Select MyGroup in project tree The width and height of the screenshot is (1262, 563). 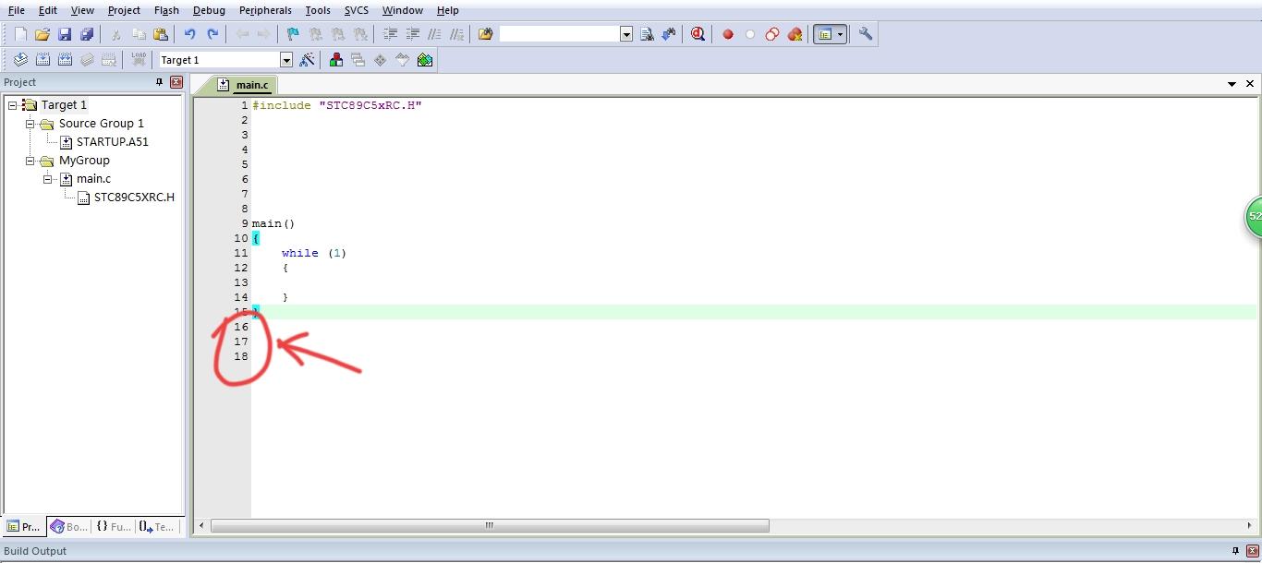pos(84,161)
